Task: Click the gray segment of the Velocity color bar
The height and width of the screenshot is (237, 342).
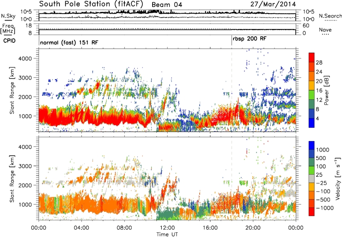Action: (312, 178)
